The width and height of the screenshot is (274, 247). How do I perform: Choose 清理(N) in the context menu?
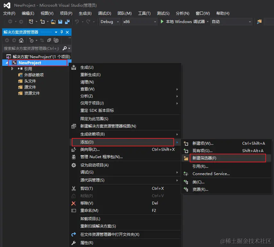pos(125,82)
